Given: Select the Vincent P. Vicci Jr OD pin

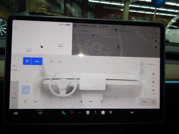Looking at the screenshot, I should (x=118, y=47).
